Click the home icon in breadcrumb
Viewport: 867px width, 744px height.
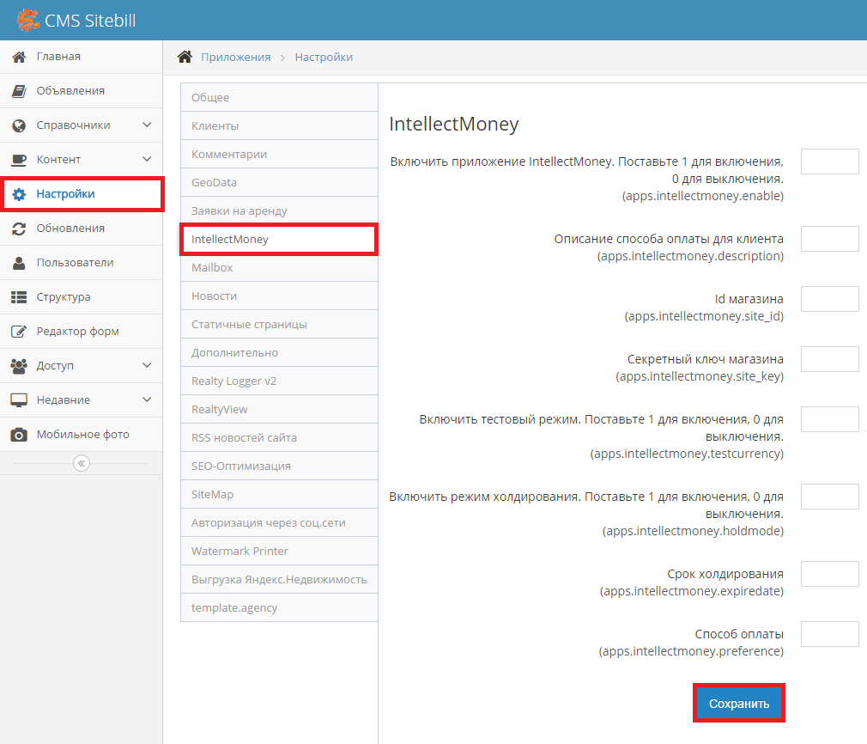(x=185, y=57)
